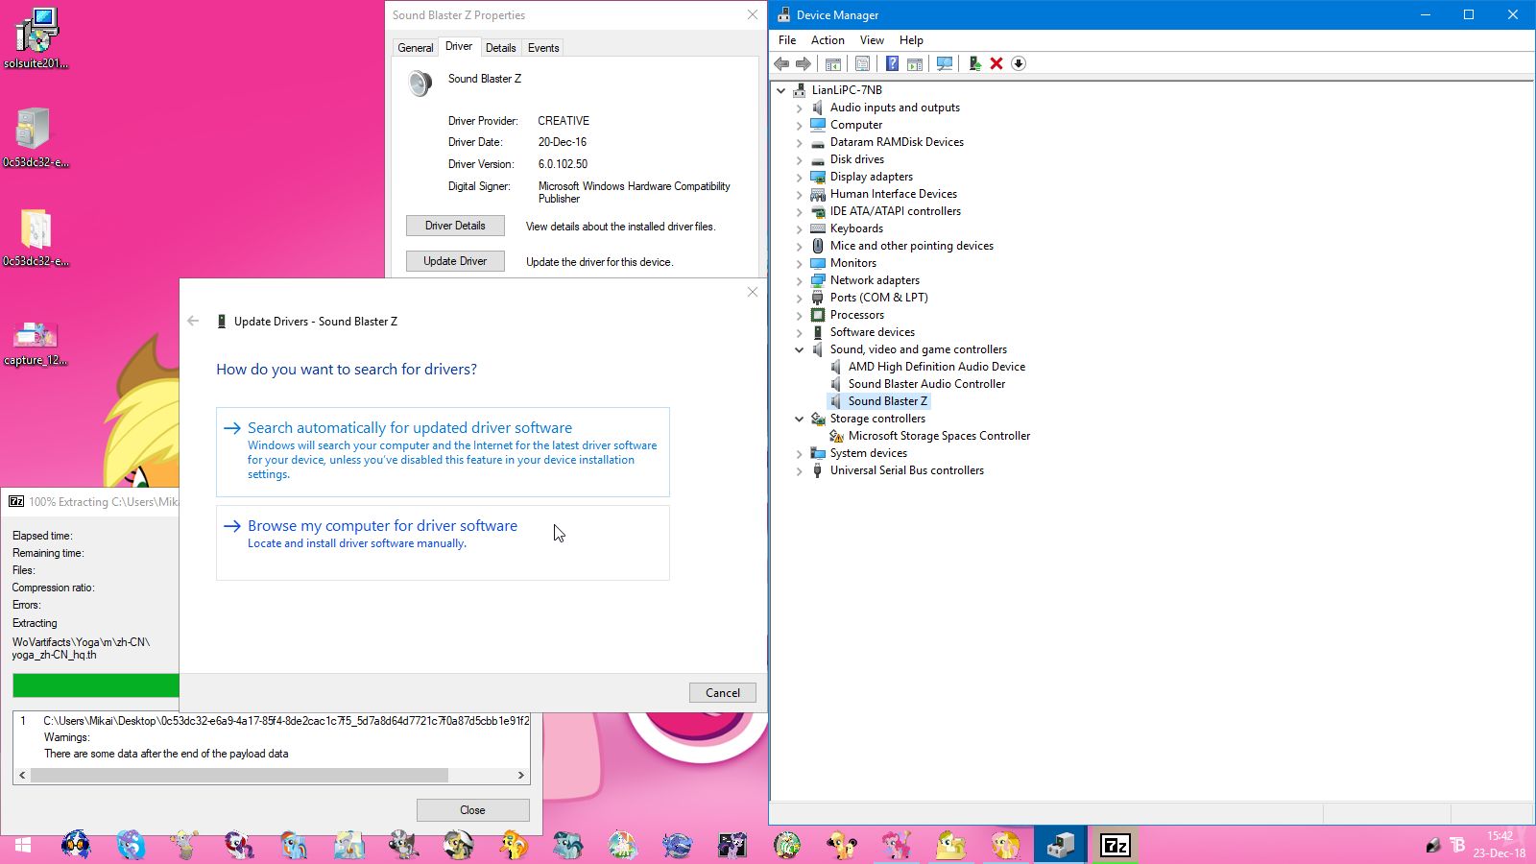Choose Search automatically for updated driver software
The width and height of the screenshot is (1536, 864).
(x=443, y=451)
